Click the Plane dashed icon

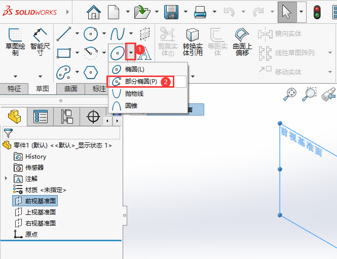145,34
